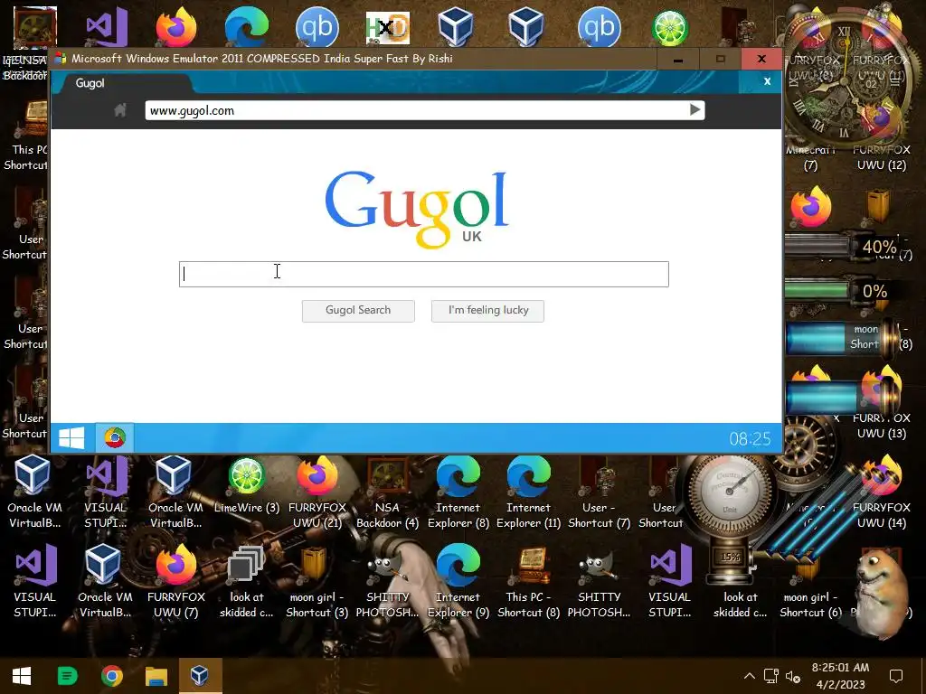This screenshot has width=926, height=694.
Task: Open the emulator Windows start button
Action: tap(72, 438)
